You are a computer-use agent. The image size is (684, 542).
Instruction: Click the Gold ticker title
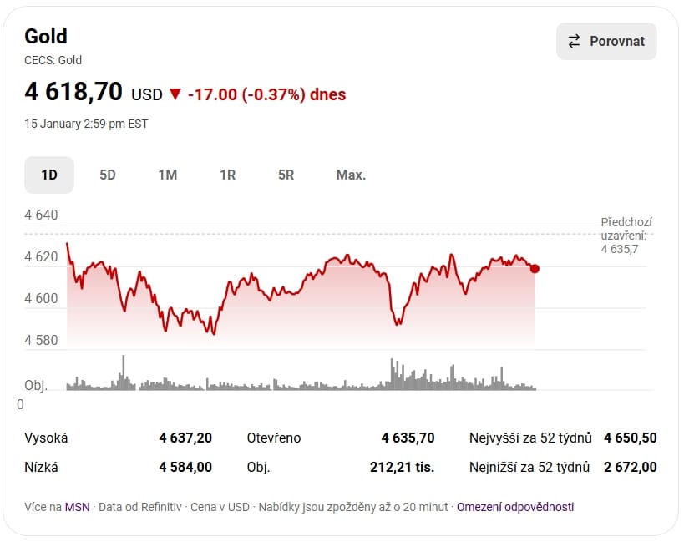click(x=46, y=36)
